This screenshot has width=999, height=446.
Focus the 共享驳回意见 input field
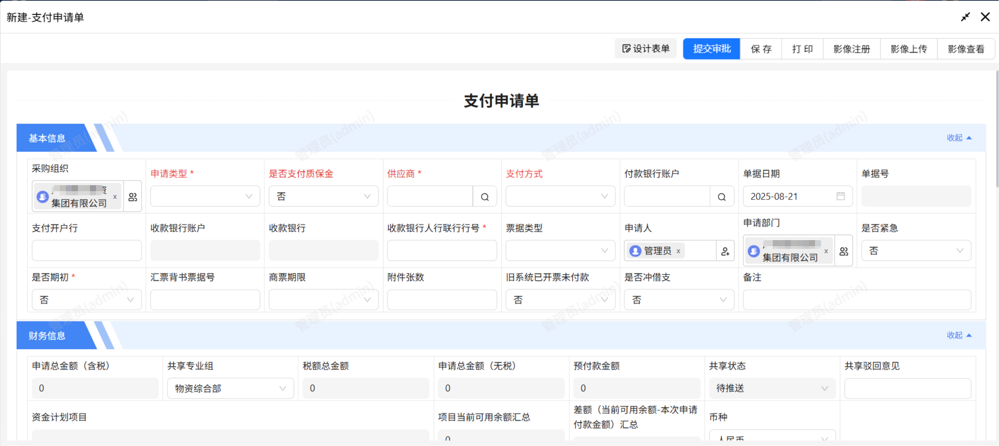pos(908,388)
